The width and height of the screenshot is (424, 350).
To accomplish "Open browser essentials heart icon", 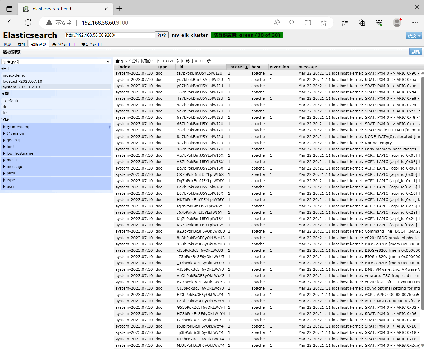I will pos(379,23).
